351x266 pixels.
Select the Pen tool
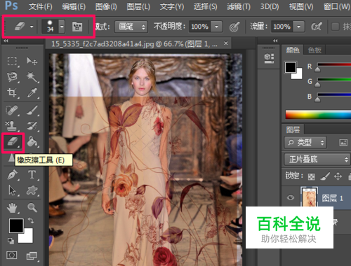[12, 175]
